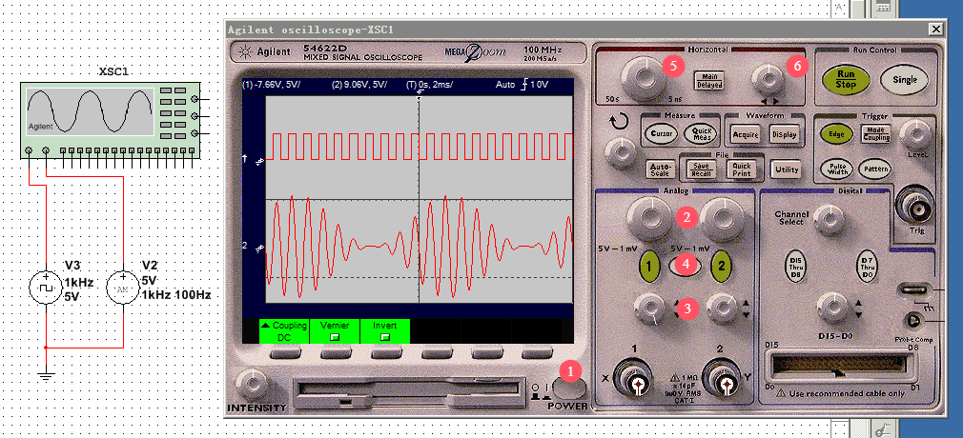Toggle analog channel 1 button
Image resolution: width=963 pixels, height=438 pixels.
[650, 266]
